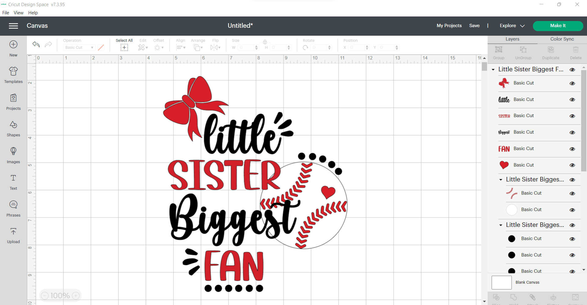Click the Undo arrow
Viewport: 587px width, 305px height.
pos(36,45)
